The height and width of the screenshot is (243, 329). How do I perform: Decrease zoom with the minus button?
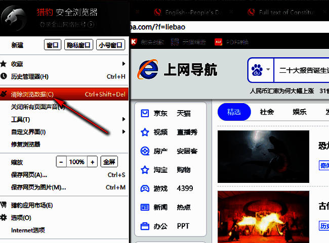point(61,162)
